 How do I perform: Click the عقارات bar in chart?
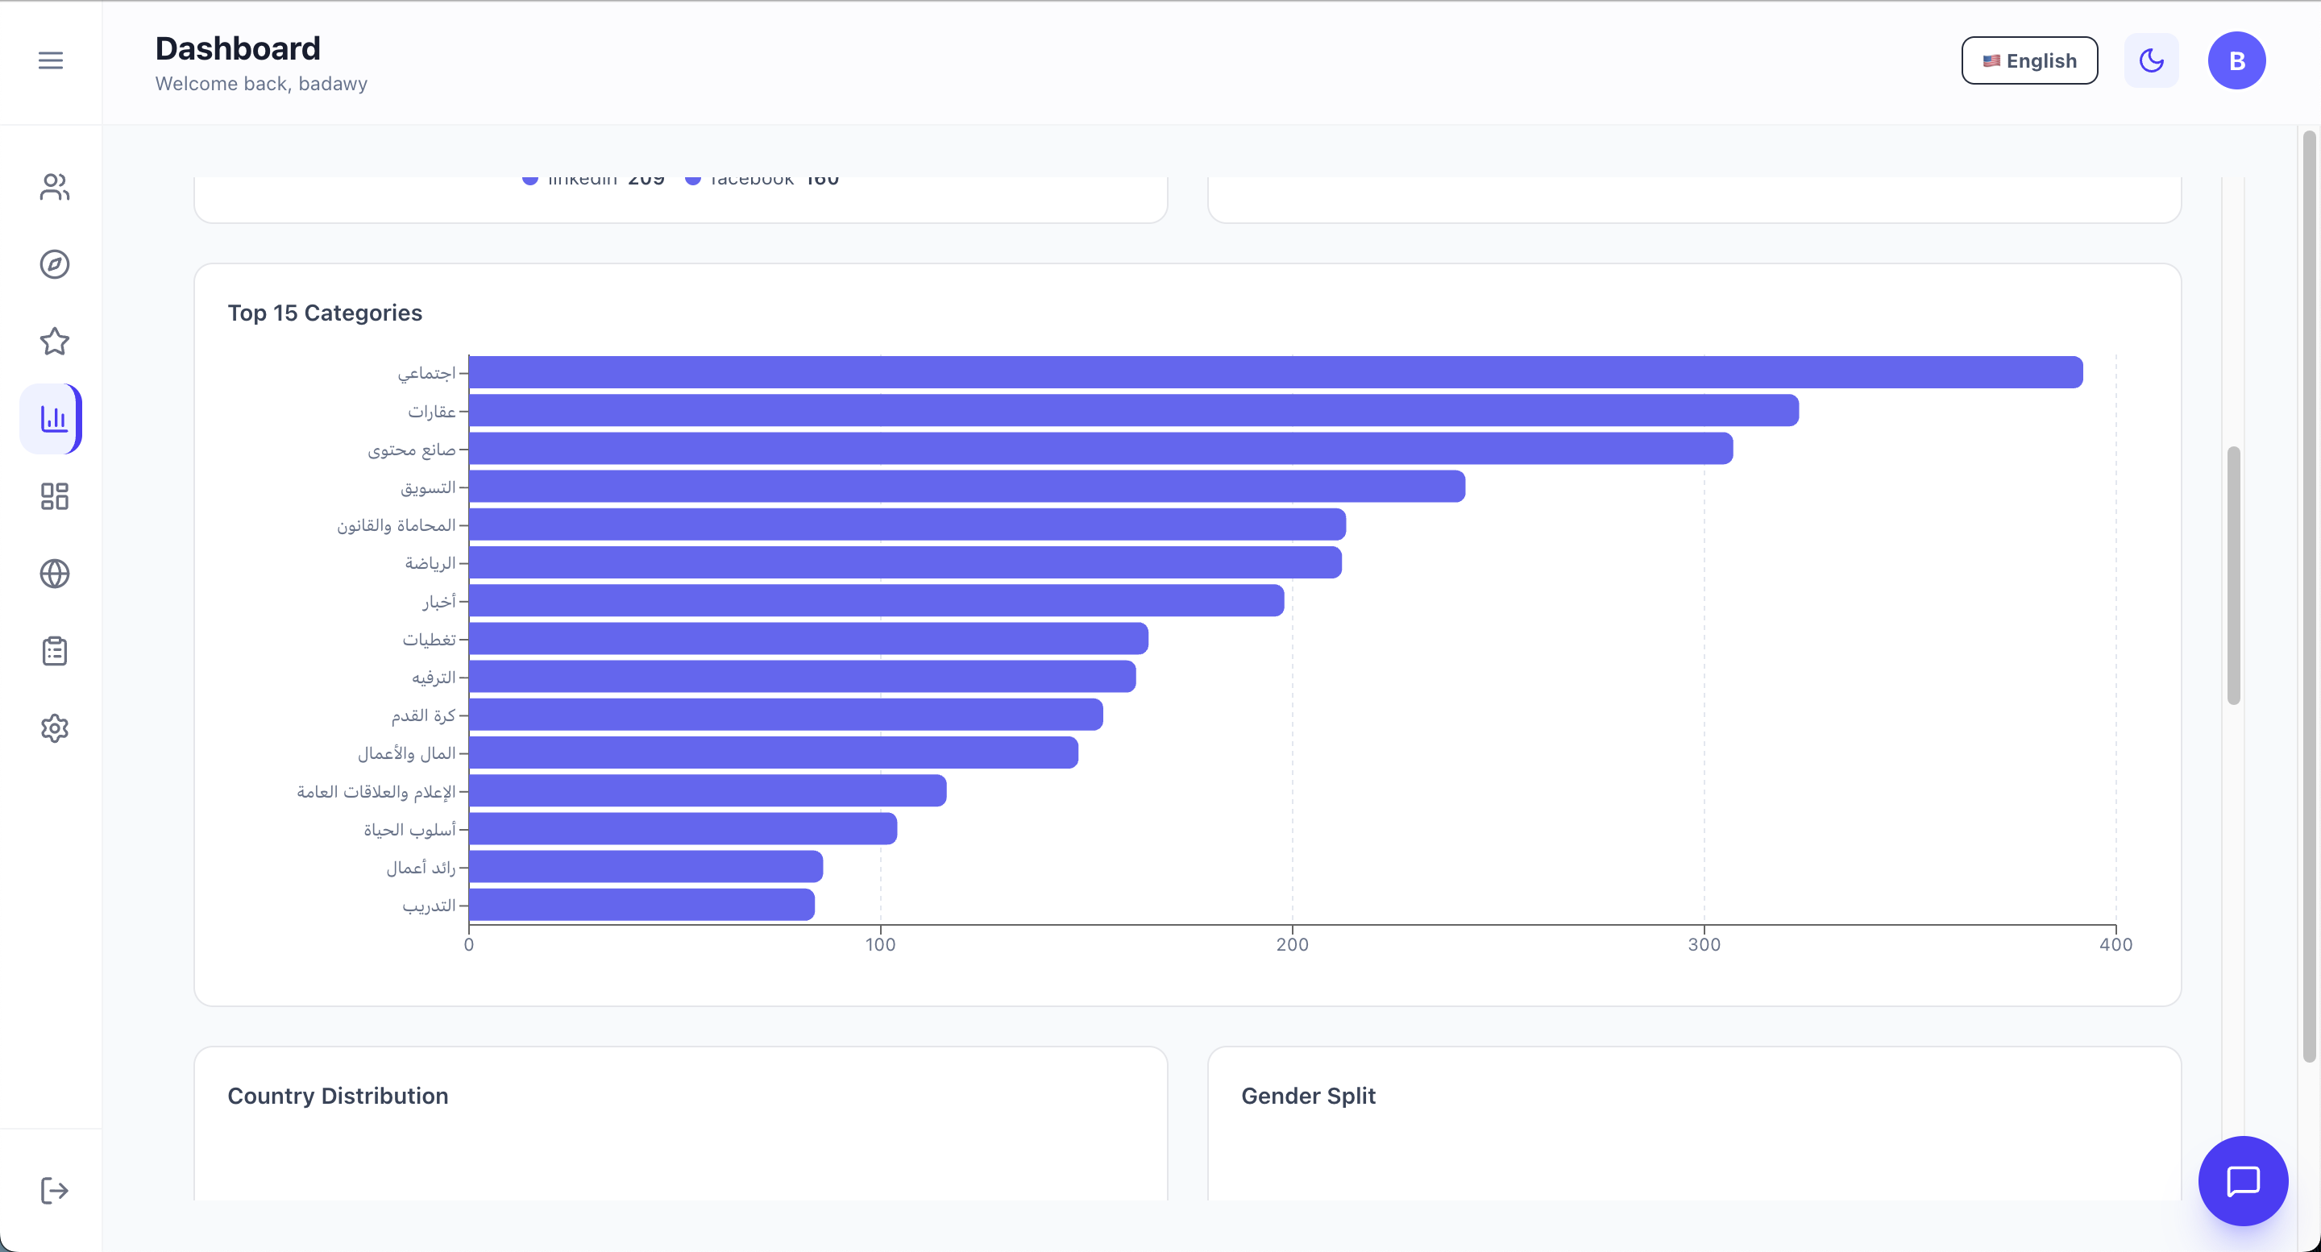(1133, 411)
